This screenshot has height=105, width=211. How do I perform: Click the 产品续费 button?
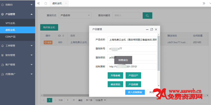click(133, 84)
